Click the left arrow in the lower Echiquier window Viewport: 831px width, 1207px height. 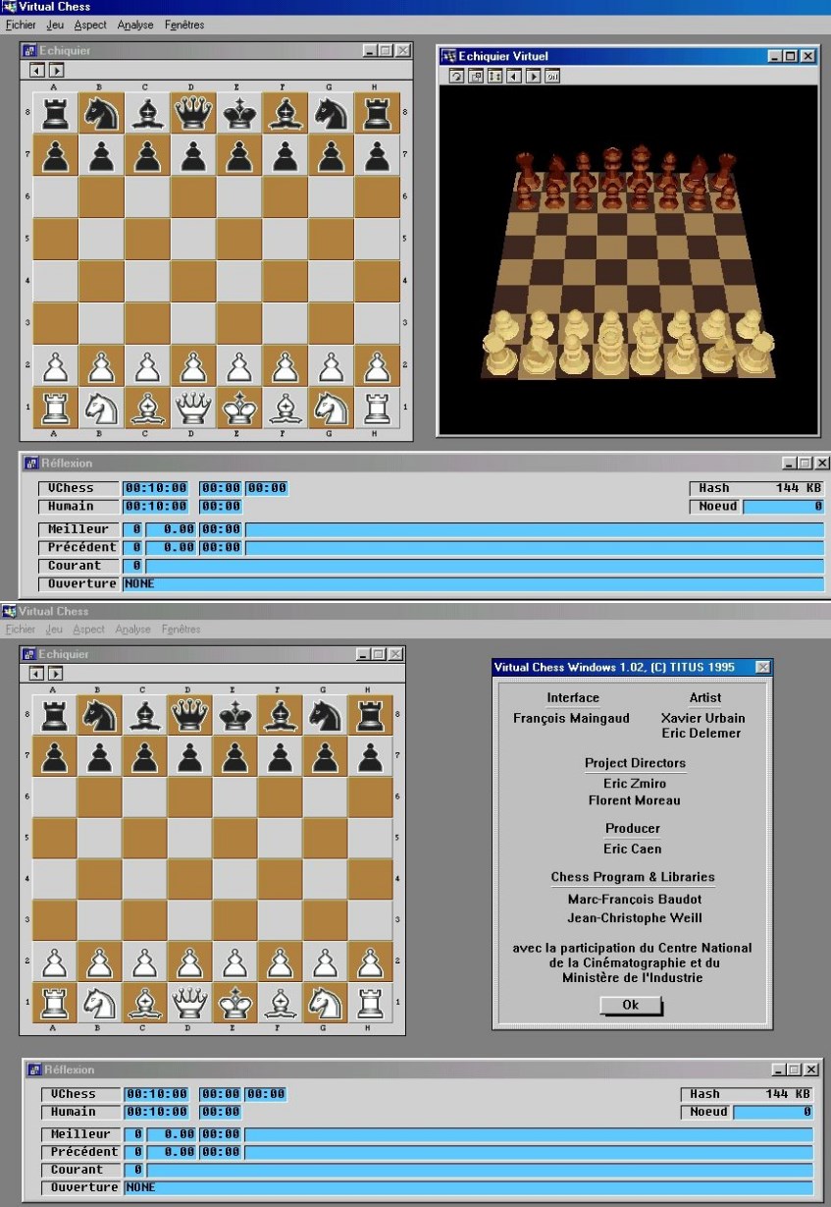[x=37, y=674]
